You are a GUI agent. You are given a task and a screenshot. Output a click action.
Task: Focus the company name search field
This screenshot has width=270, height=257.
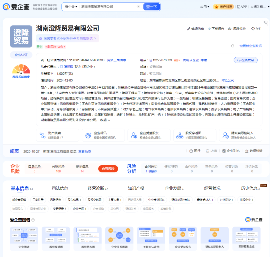click(108, 6)
